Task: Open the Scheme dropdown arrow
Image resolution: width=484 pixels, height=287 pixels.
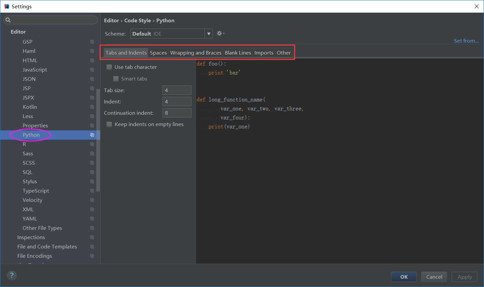Action: [x=209, y=34]
